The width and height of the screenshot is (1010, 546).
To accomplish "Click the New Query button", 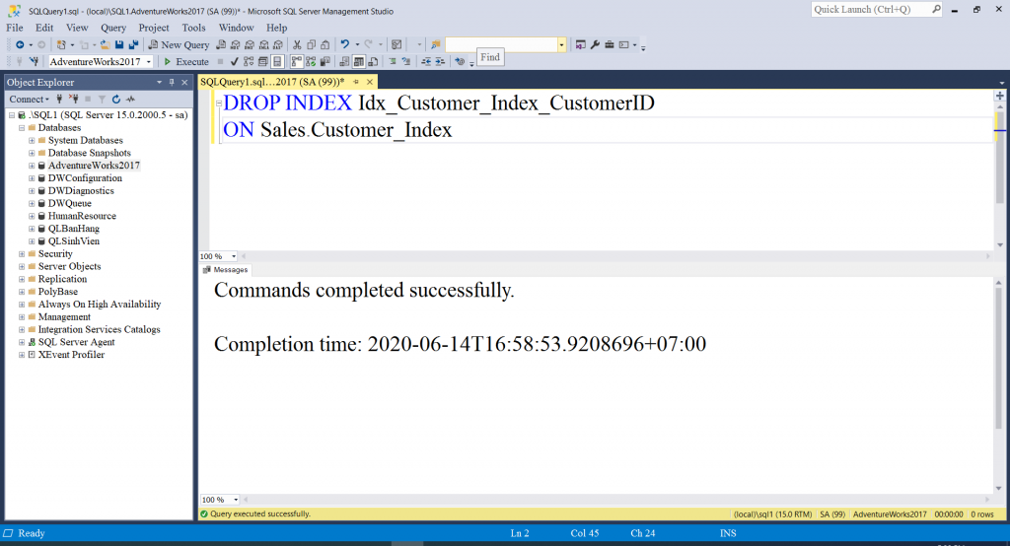I will coord(178,44).
